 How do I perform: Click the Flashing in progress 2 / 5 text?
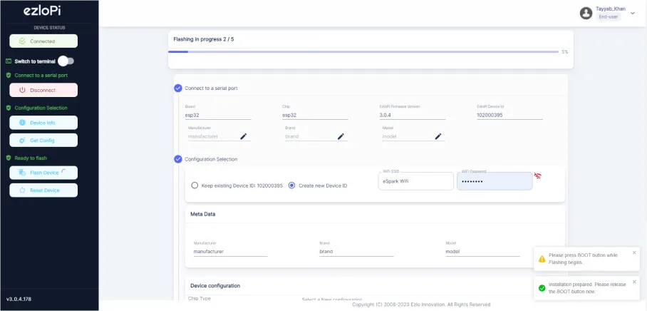pyautogui.click(x=203, y=40)
